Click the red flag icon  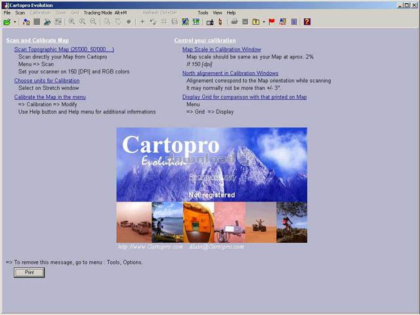coord(272,22)
